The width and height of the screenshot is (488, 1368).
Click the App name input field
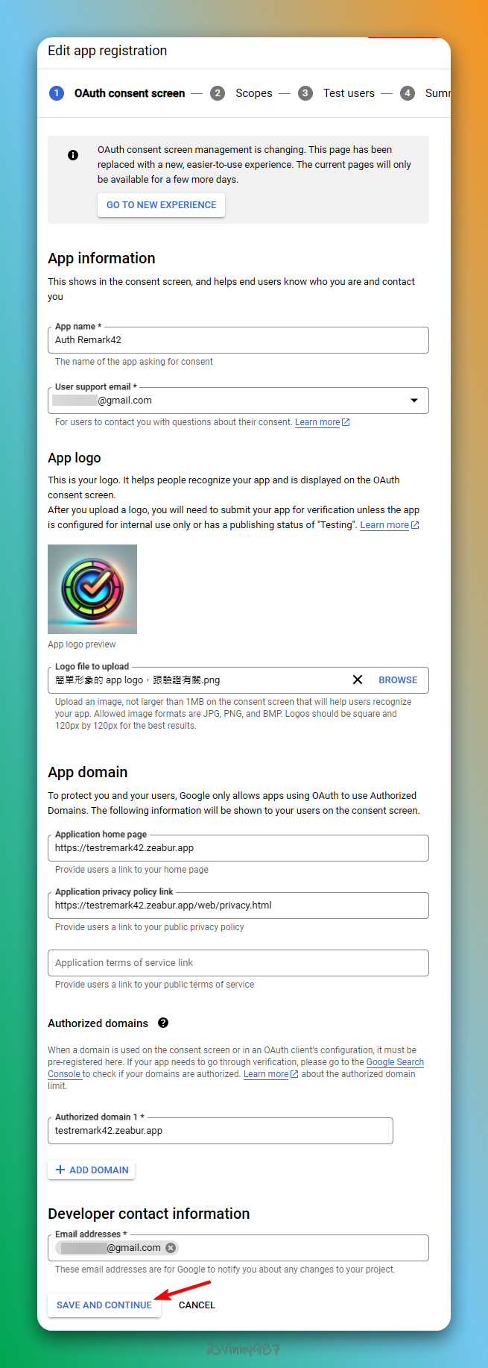(x=238, y=340)
